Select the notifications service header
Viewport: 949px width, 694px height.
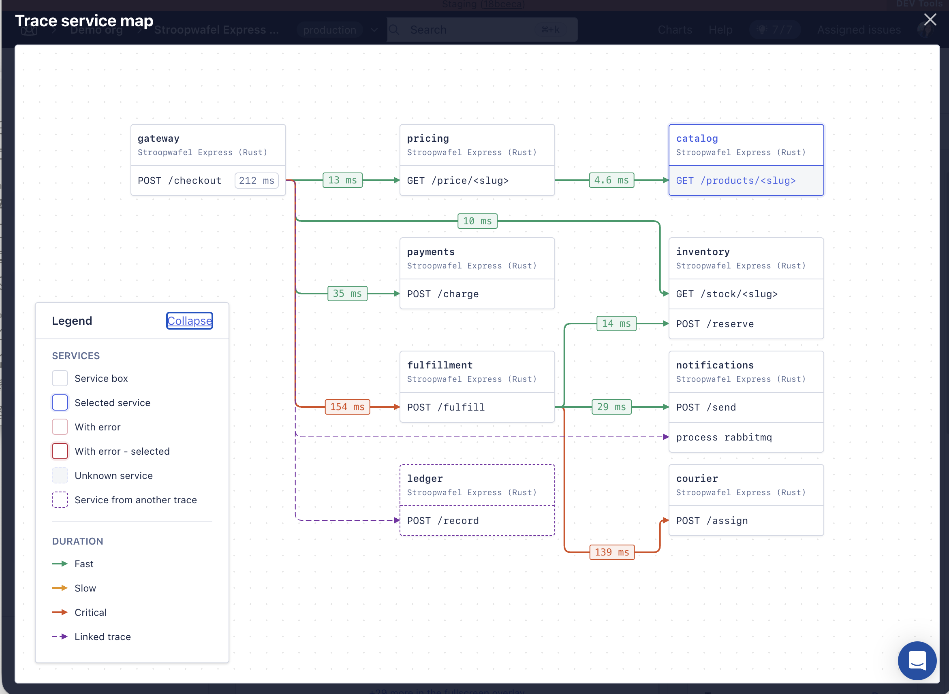click(746, 372)
